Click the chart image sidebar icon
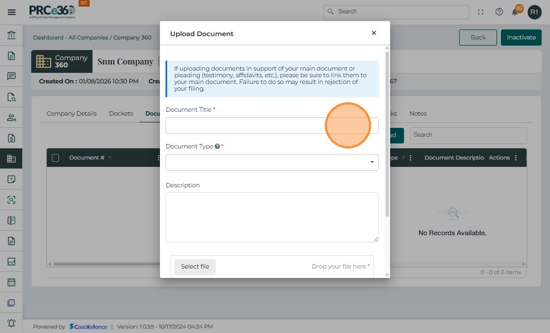The image size is (550, 333). tap(11, 261)
